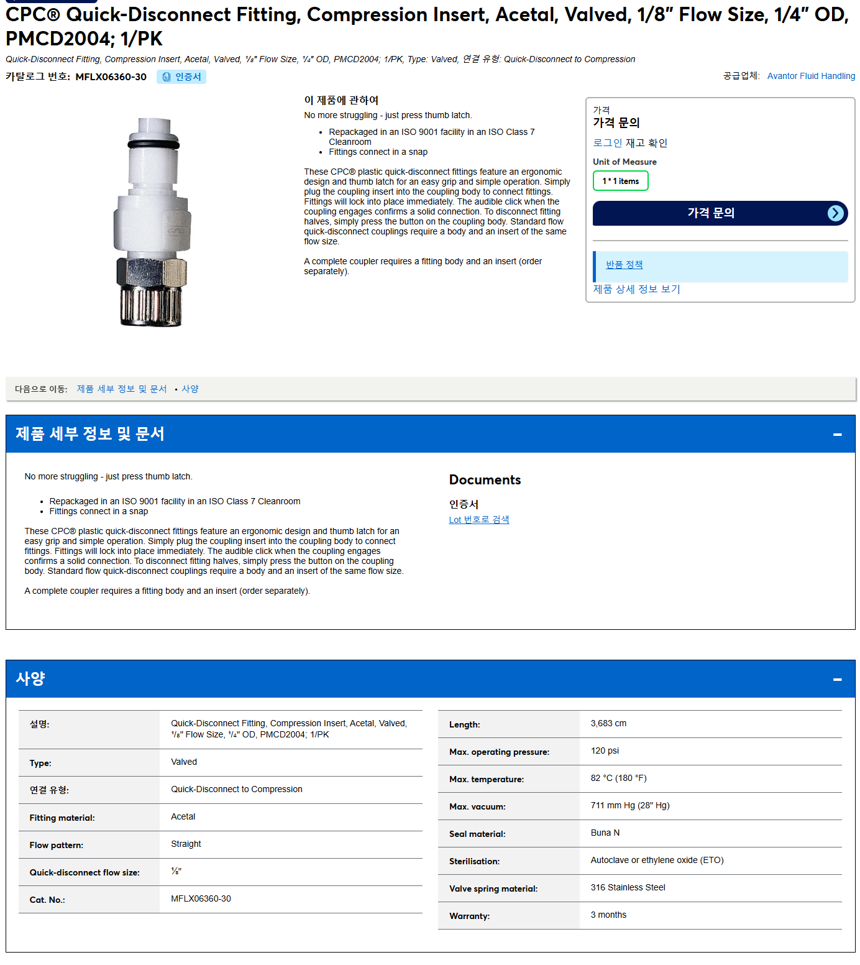Open 제품 상세 정보 보기 link
Image resolution: width=860 pixels, height=965 pixels.
(x=636, y=289)
